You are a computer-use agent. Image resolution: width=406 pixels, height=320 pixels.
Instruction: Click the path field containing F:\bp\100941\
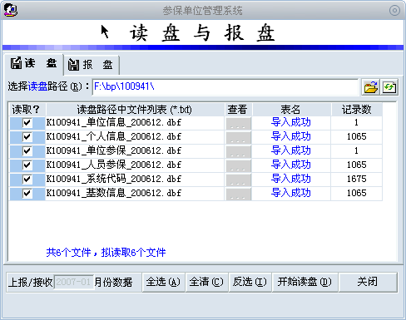(x=225, y=87)
